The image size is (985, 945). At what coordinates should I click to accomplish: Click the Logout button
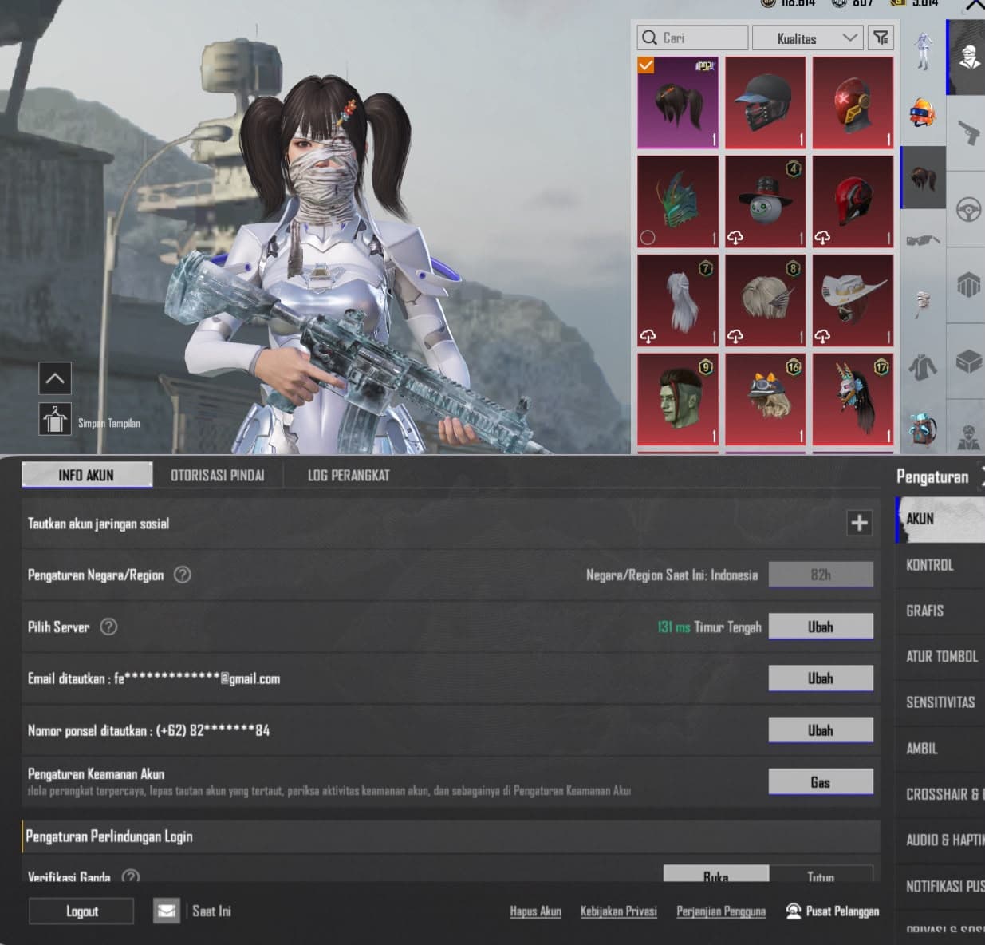(x=81, y=911)
